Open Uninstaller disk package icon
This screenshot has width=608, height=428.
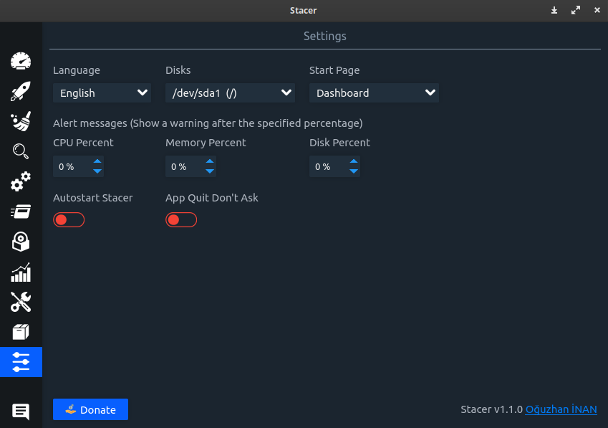[x=21, y=242]
